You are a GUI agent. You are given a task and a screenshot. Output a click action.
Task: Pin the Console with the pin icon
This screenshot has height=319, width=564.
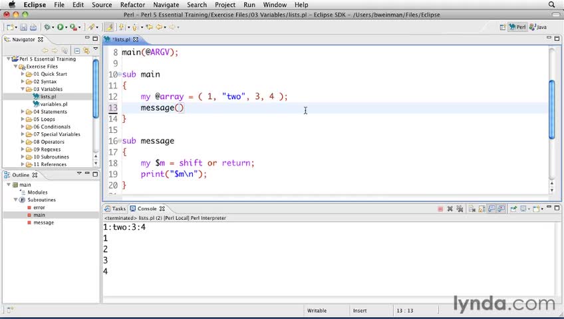click(513, 209)
